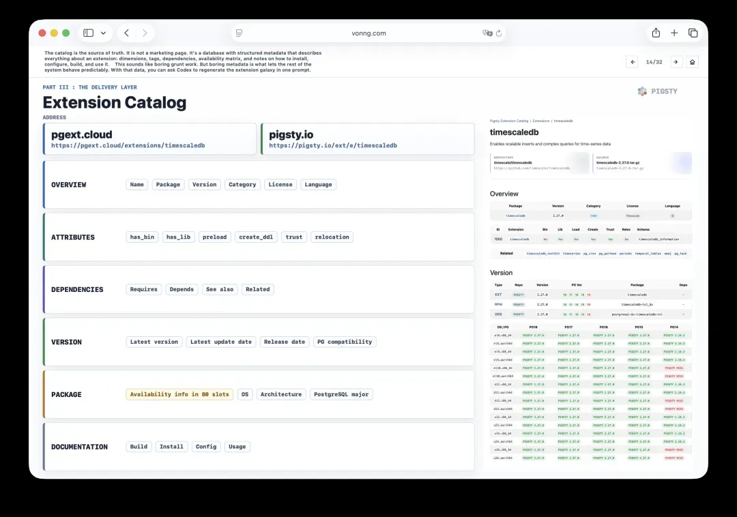Click the PACKAGE section label
737x517 pixels.
coord(66,395)
